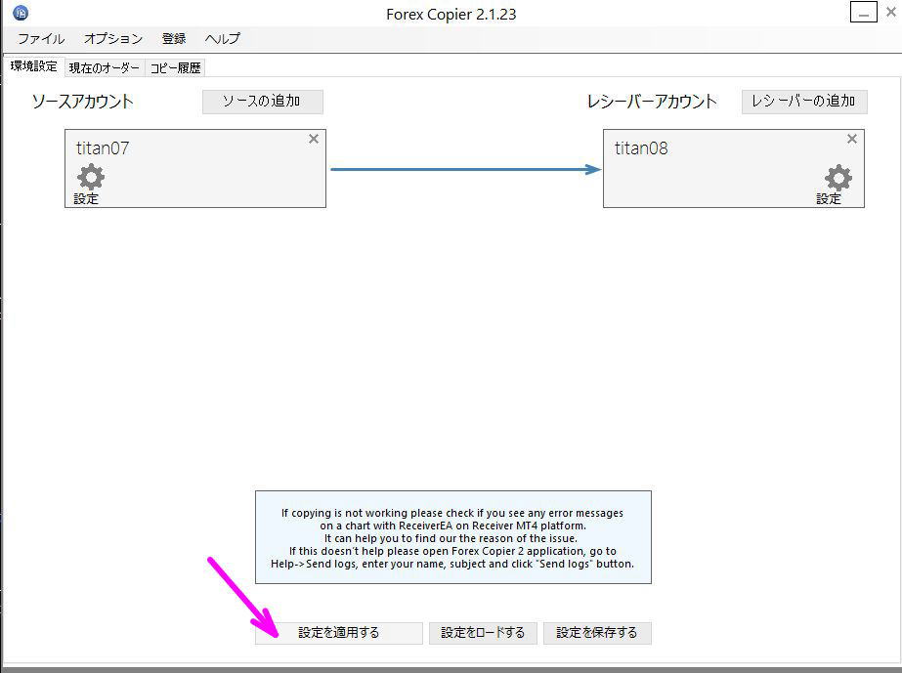Open the オプション menu
The height and width of the screenshot is (673, 902).
[x=111, y=38]
